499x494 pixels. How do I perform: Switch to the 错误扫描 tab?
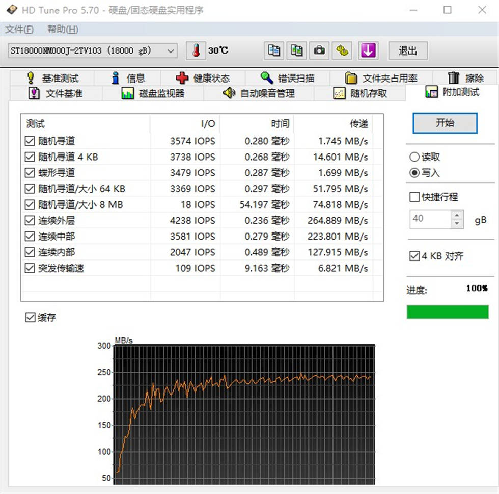pos(287,78)
